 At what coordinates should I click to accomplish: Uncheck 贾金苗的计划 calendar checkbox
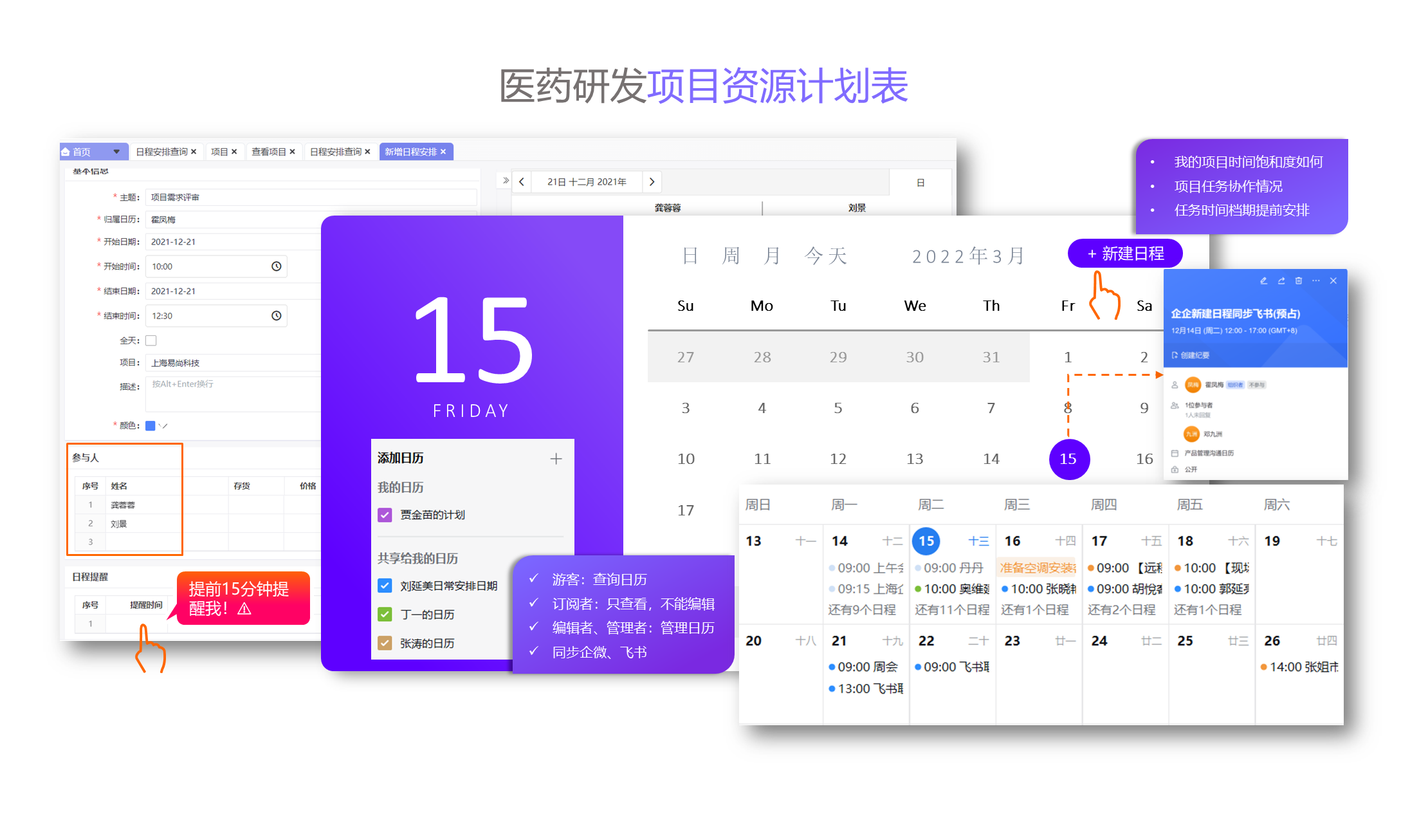tap(385, 515)
